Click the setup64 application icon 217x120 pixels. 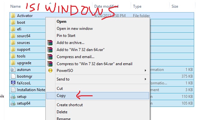click(13, 103)
